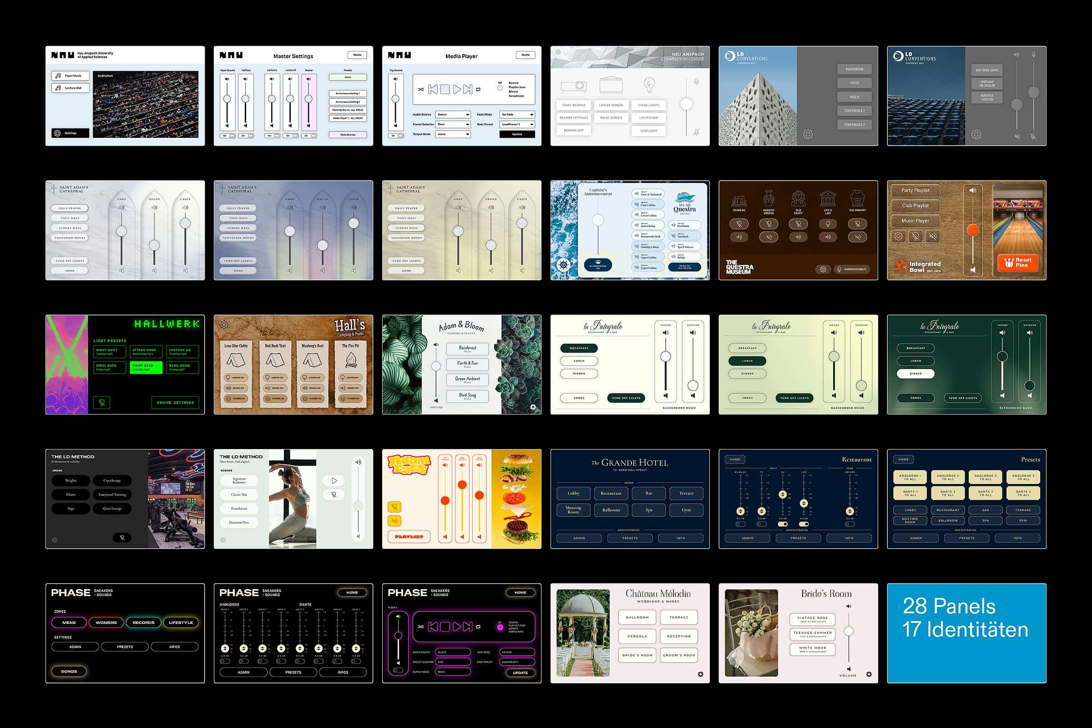
Task: Open Output Mode dropdown in NAU Media Player
Action: pyautogui.click(x=453, y=134)
